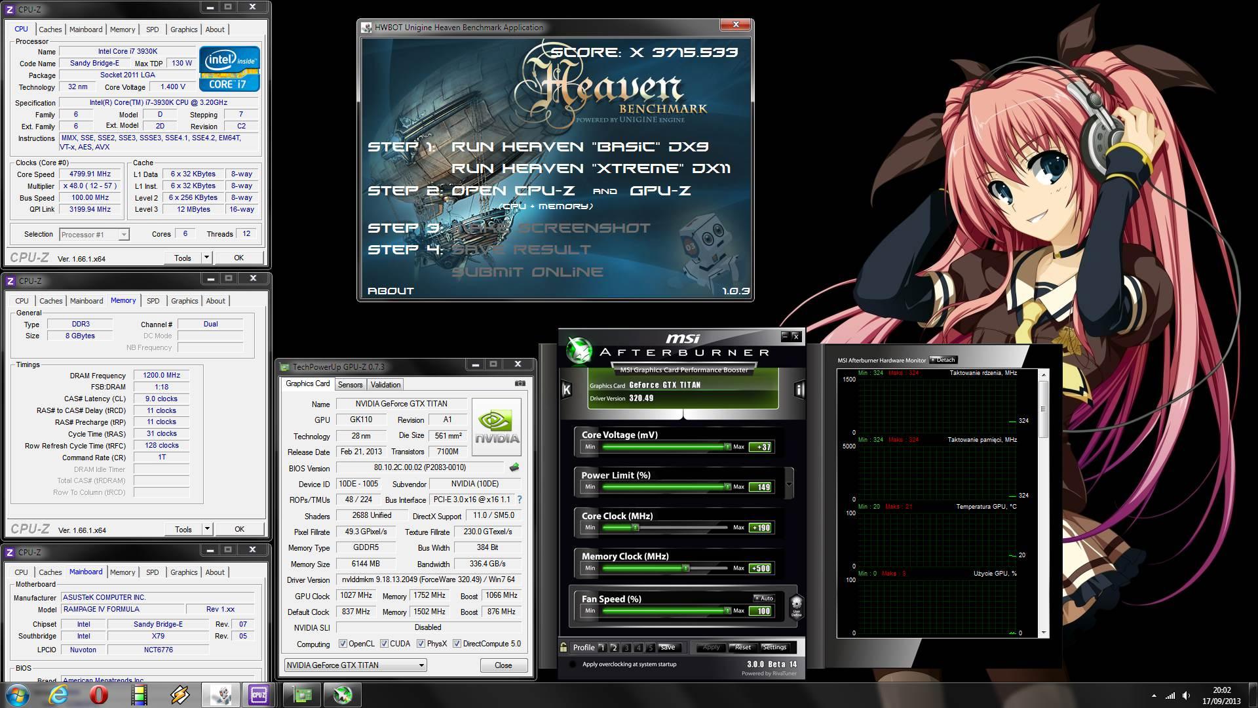Save the Afterburner profile
Image resolution: width=1258 pixels, height=708 pixels.
click(668, 648)
